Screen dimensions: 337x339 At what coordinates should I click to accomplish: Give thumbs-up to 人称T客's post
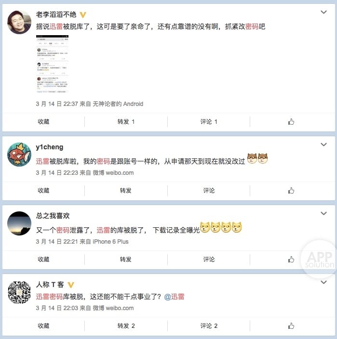[291, 326]
